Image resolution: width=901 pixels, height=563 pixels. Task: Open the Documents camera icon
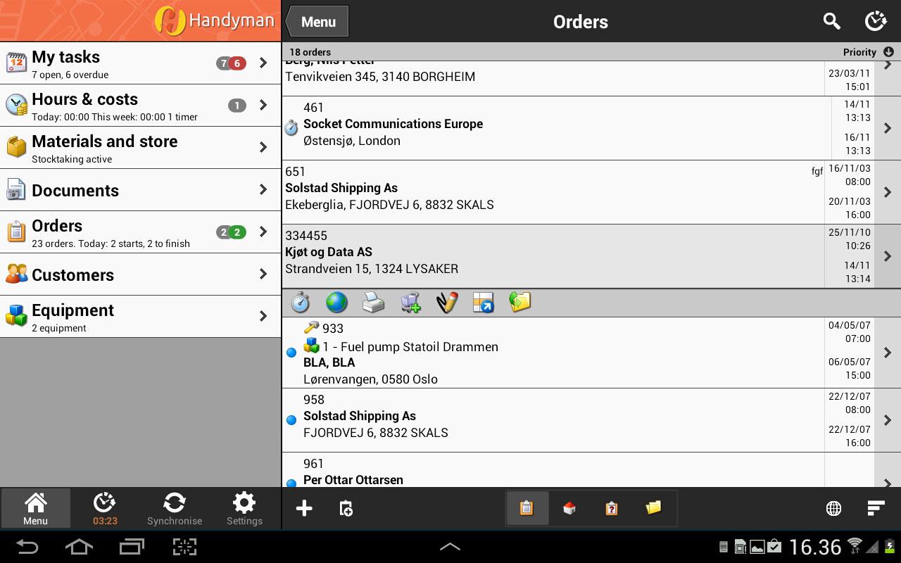pos(16,189)
